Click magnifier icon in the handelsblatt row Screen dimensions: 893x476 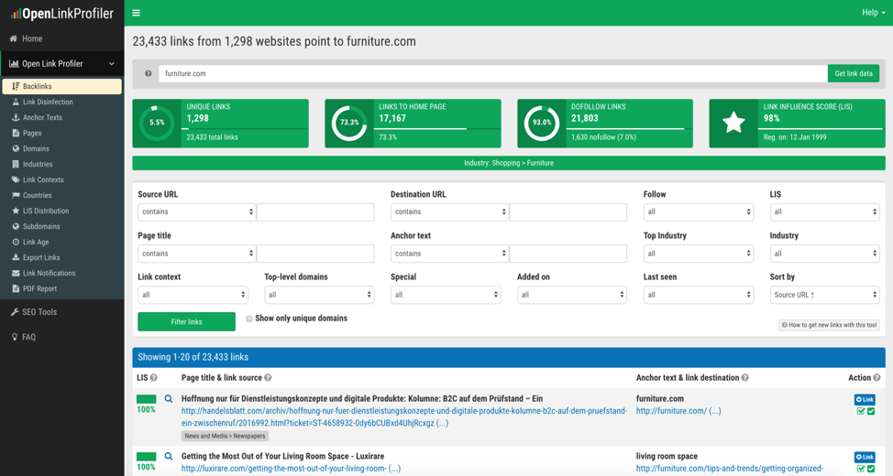tap(169, 399)
